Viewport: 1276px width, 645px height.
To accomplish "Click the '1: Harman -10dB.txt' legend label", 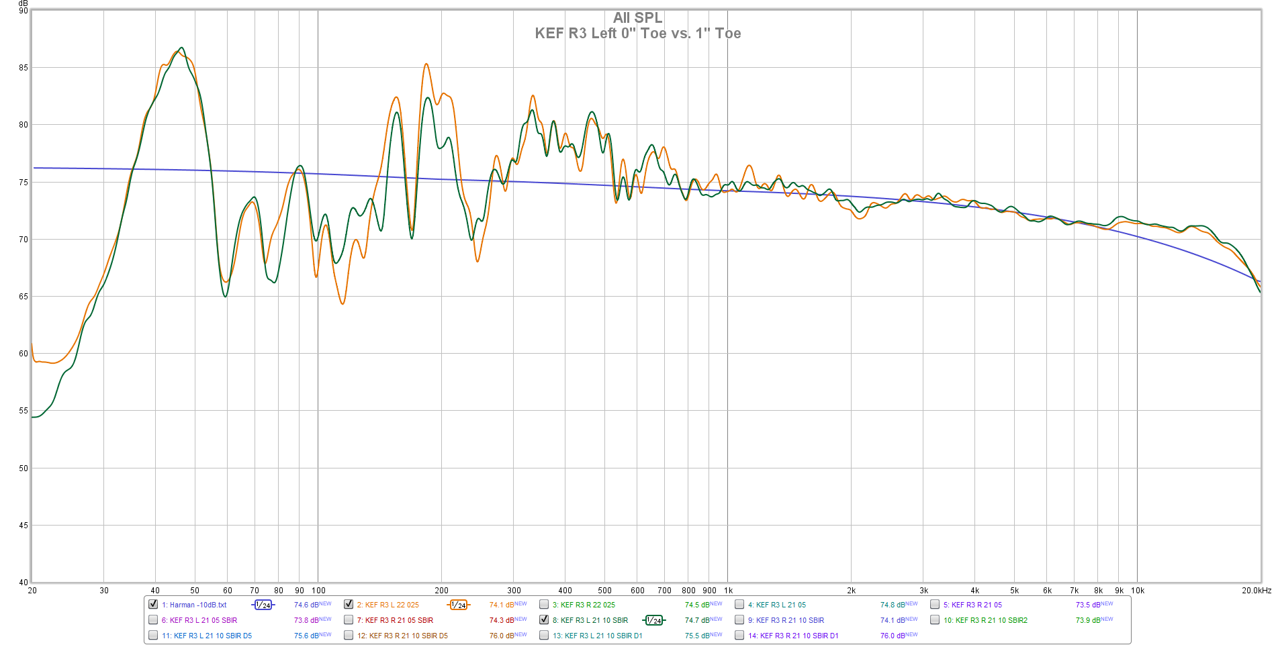I will 194,605.
